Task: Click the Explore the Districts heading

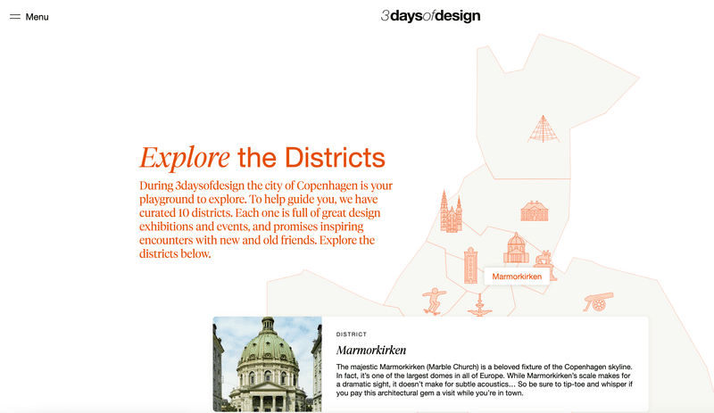Action: pyautogui.click(x=262, y=158)
